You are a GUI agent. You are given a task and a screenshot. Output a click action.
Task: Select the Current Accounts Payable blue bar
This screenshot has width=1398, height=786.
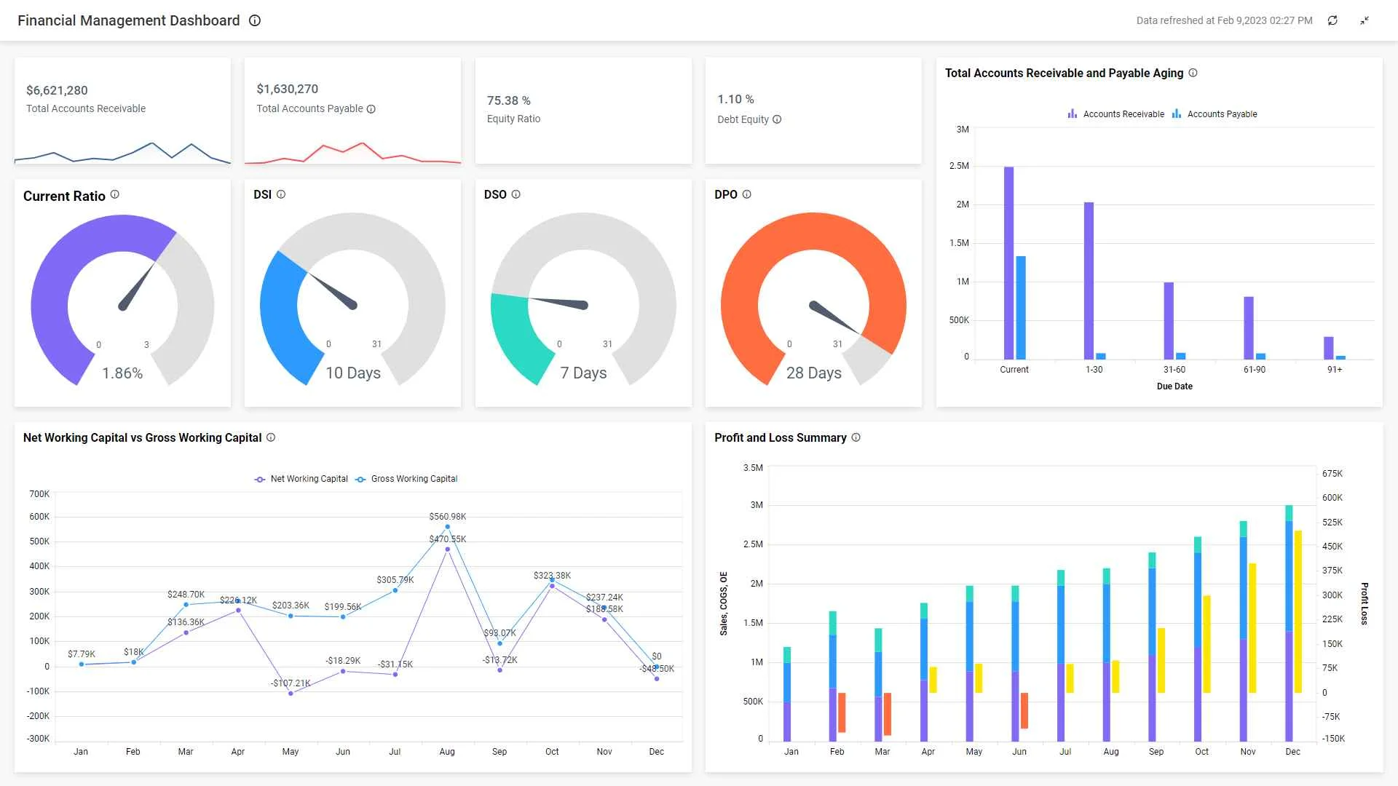pyautogui.click(x=1021, y=308)
